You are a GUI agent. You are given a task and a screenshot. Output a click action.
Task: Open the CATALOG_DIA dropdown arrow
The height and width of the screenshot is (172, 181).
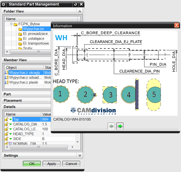(11, 124)
